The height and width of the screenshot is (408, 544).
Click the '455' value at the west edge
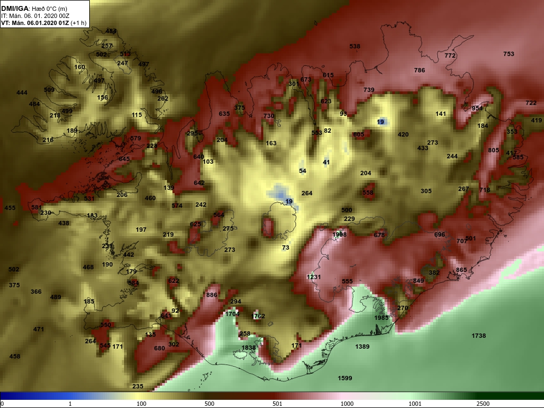10,208
